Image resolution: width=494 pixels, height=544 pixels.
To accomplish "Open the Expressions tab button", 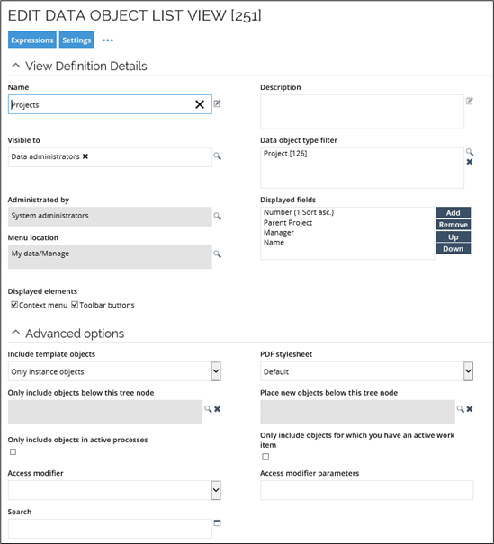I will [x=31, y=40].
